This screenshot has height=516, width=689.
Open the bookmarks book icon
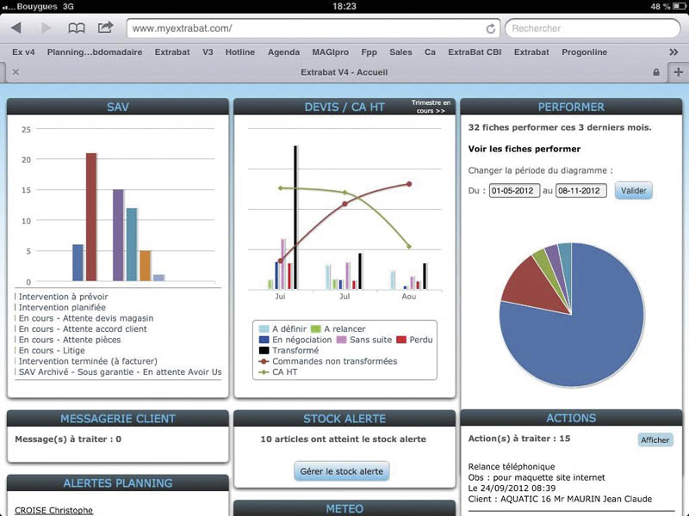(77, 28)
